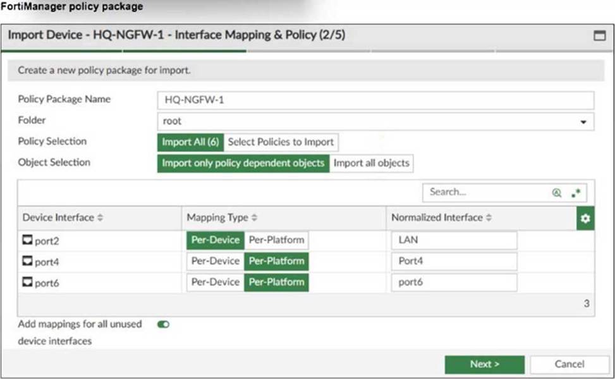This screenshot has width=615, height=379.
Task: Set port4 mapping to Per-Device
Action: (216, 261)
